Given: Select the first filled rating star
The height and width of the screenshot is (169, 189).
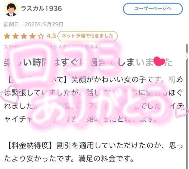Looking at the screenshot, I should click(7, 36).
